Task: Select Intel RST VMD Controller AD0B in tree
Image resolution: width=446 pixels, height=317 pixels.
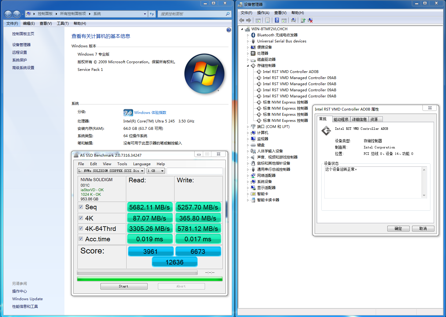Action: coord(291,72)
